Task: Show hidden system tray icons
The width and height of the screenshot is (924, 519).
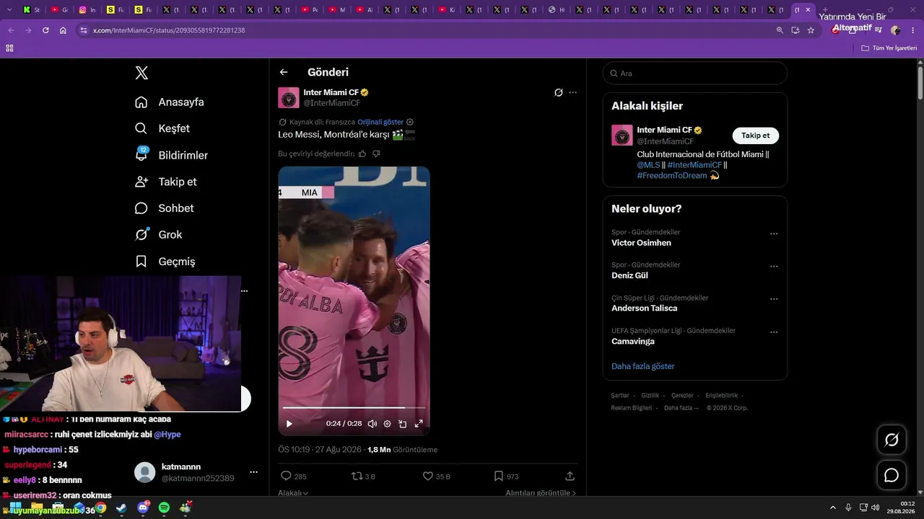Action: pyautogui.click(x=833, y=508)
